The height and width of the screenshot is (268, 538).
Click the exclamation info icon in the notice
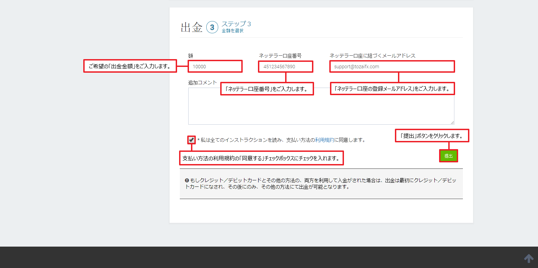pos(187,180)
